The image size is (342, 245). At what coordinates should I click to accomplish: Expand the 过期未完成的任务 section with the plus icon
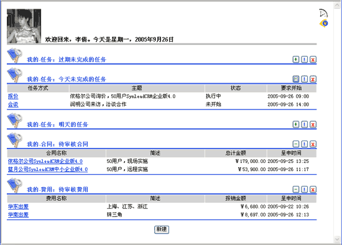(296, 59)
